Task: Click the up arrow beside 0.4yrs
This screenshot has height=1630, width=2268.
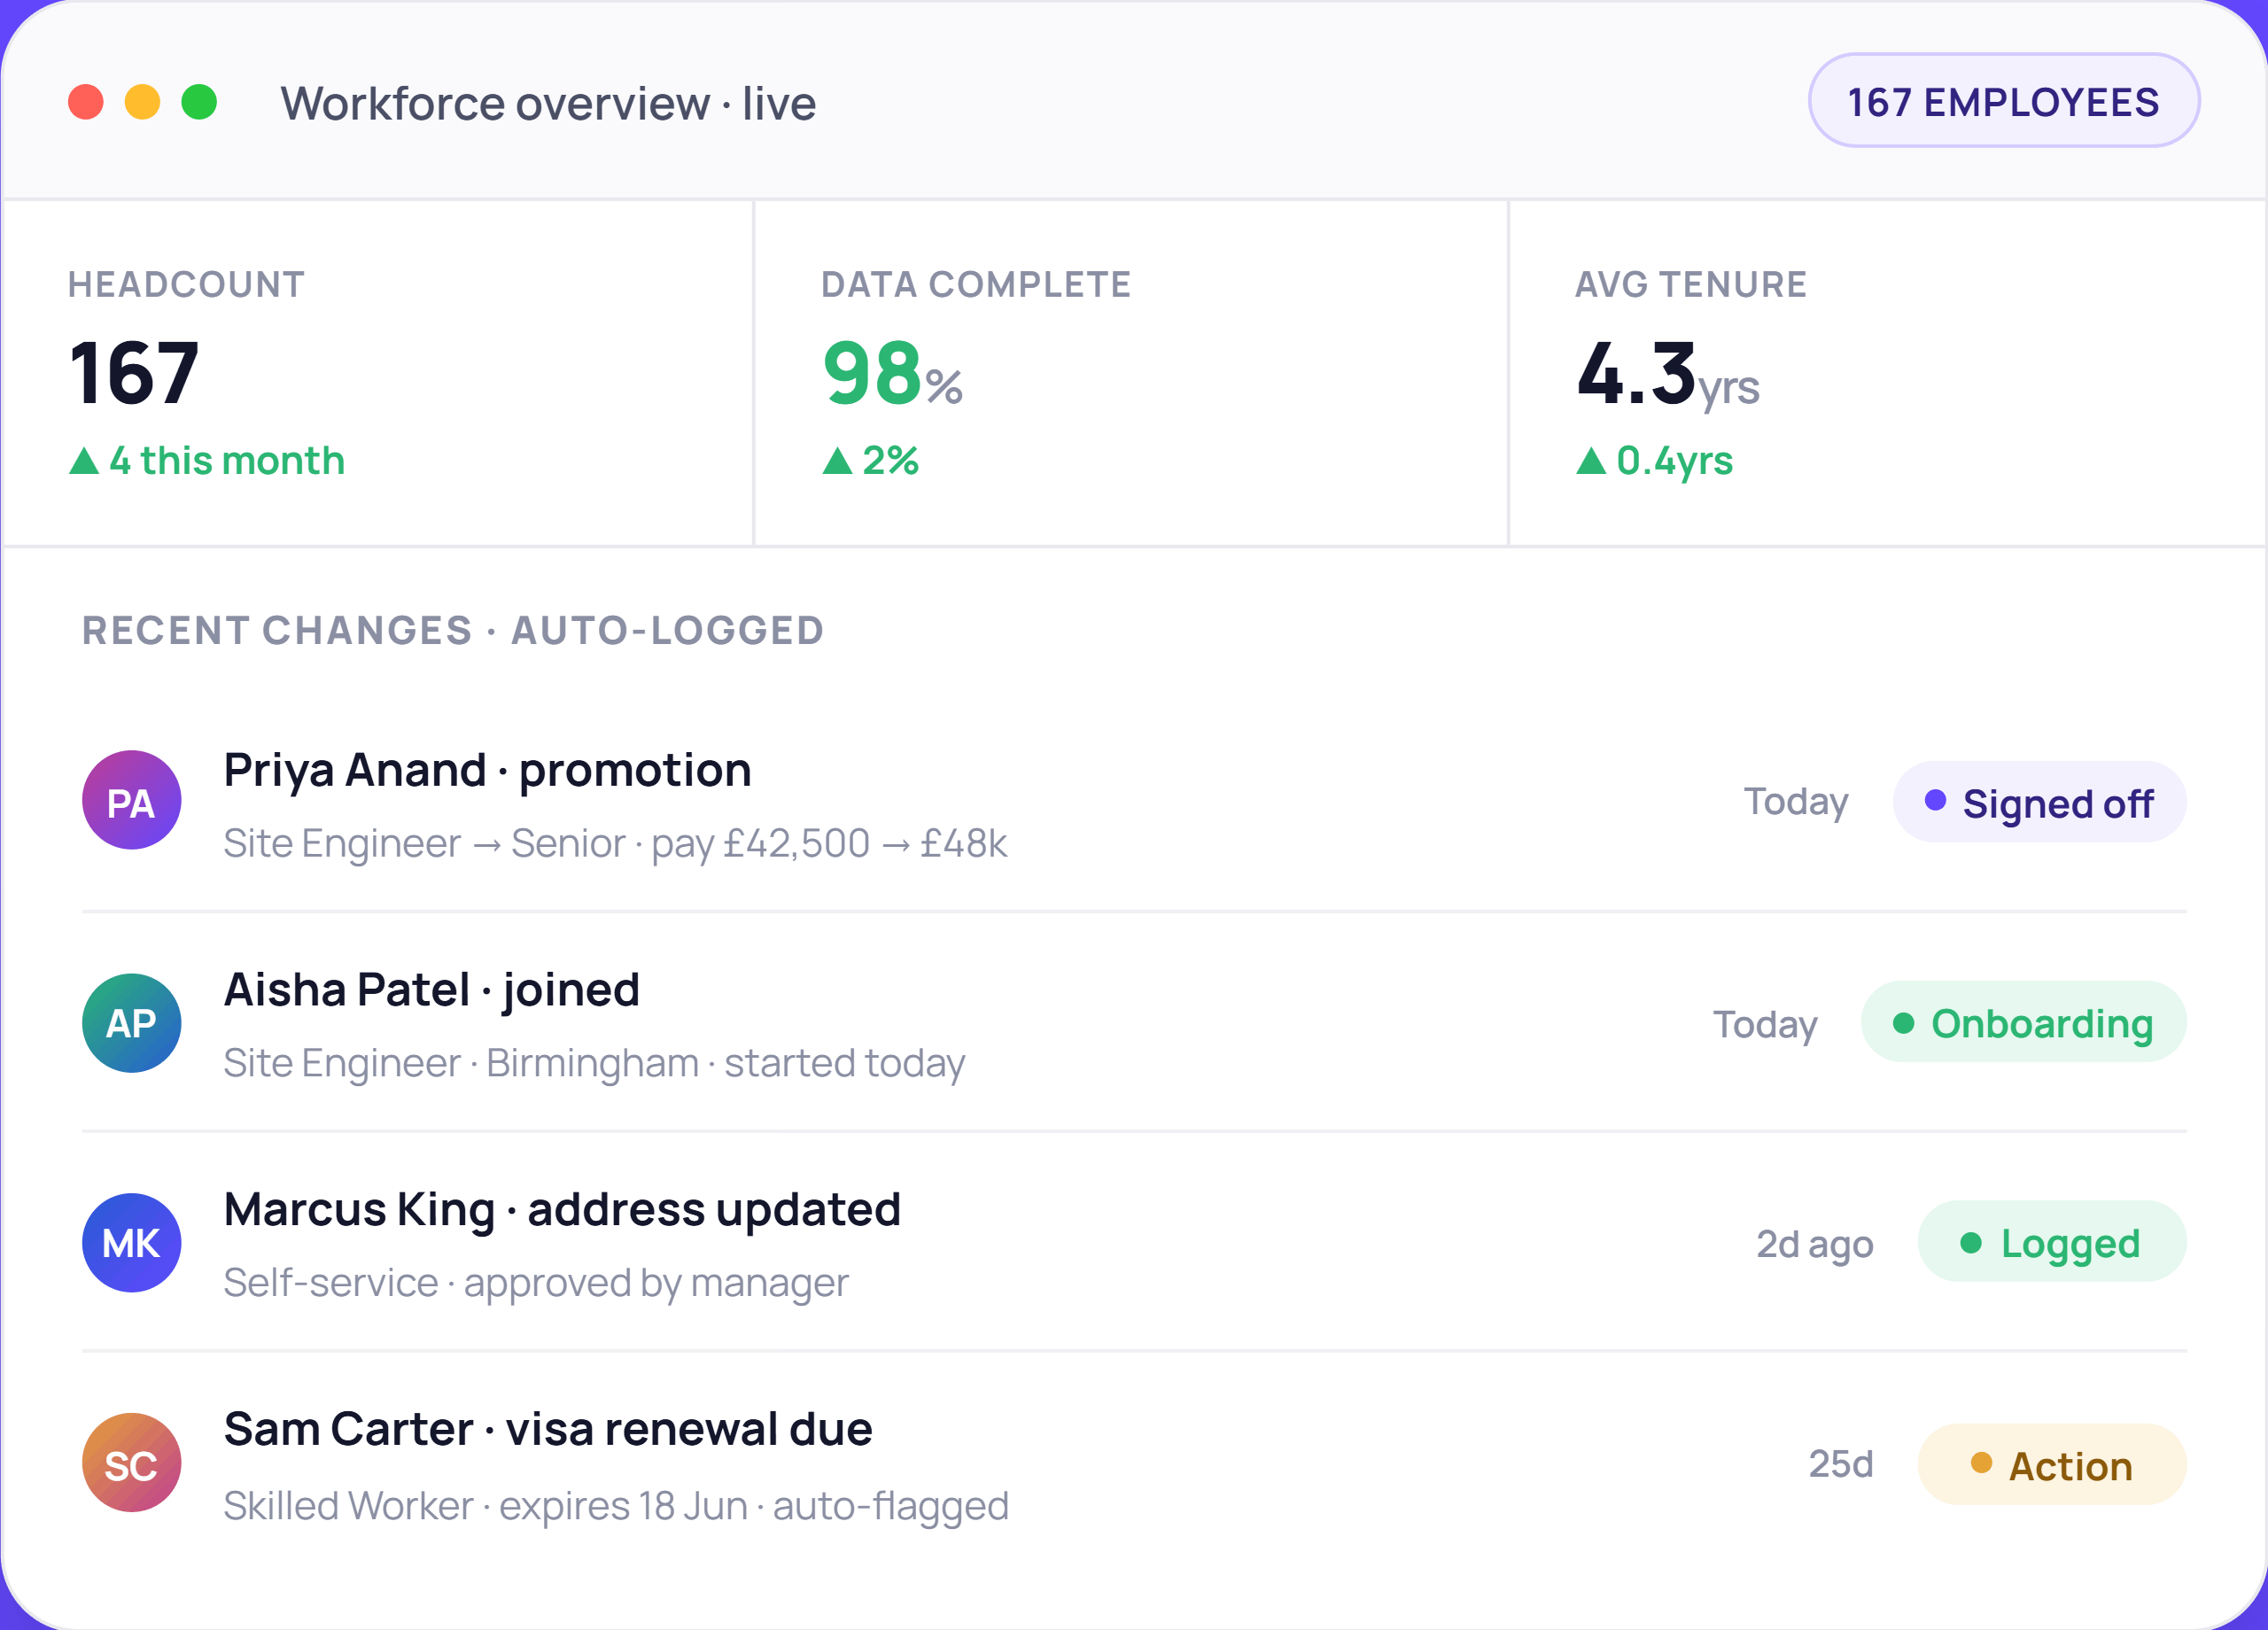Action: (x=1591, y=461)
